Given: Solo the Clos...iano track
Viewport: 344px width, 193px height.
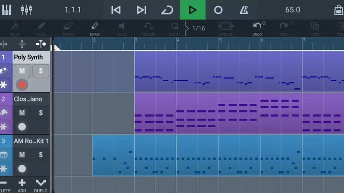Looking at the screenshot, I should tap(41, 113).
